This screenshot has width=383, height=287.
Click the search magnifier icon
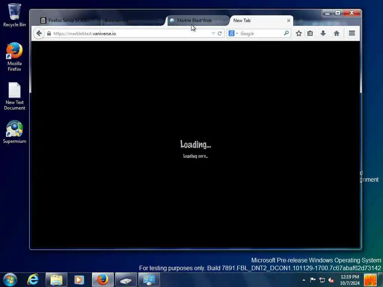click(x=286, y=33)
